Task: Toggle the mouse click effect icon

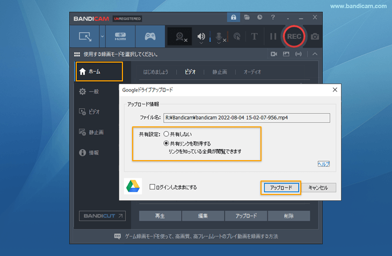Action: (237, 36)
